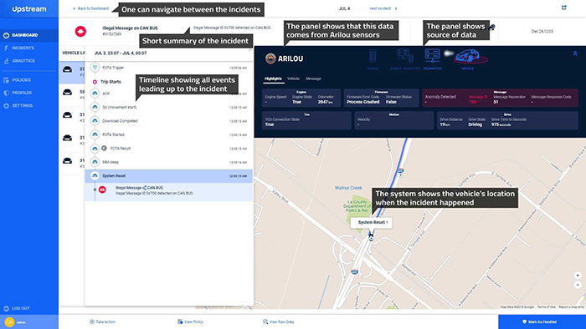
Task: Collapse Arilou panel with double chevron
Action: (x=575, y=53)
